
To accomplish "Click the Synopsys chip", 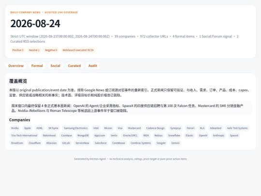I will pyautogui.click(x=175, y=128).
